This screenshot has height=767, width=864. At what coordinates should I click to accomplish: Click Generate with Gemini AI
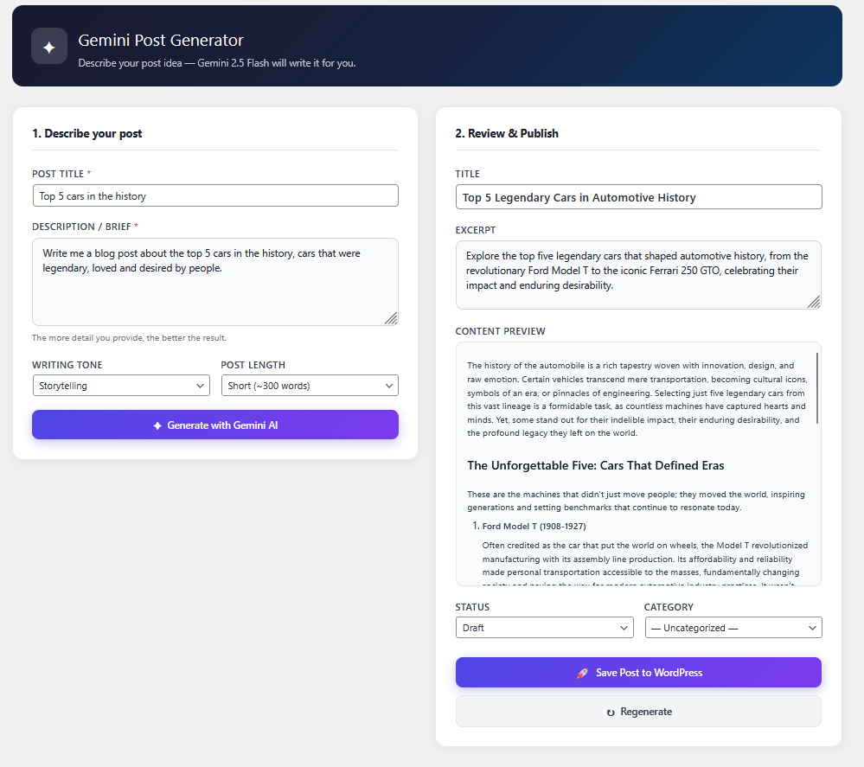[x=214, y=425]
